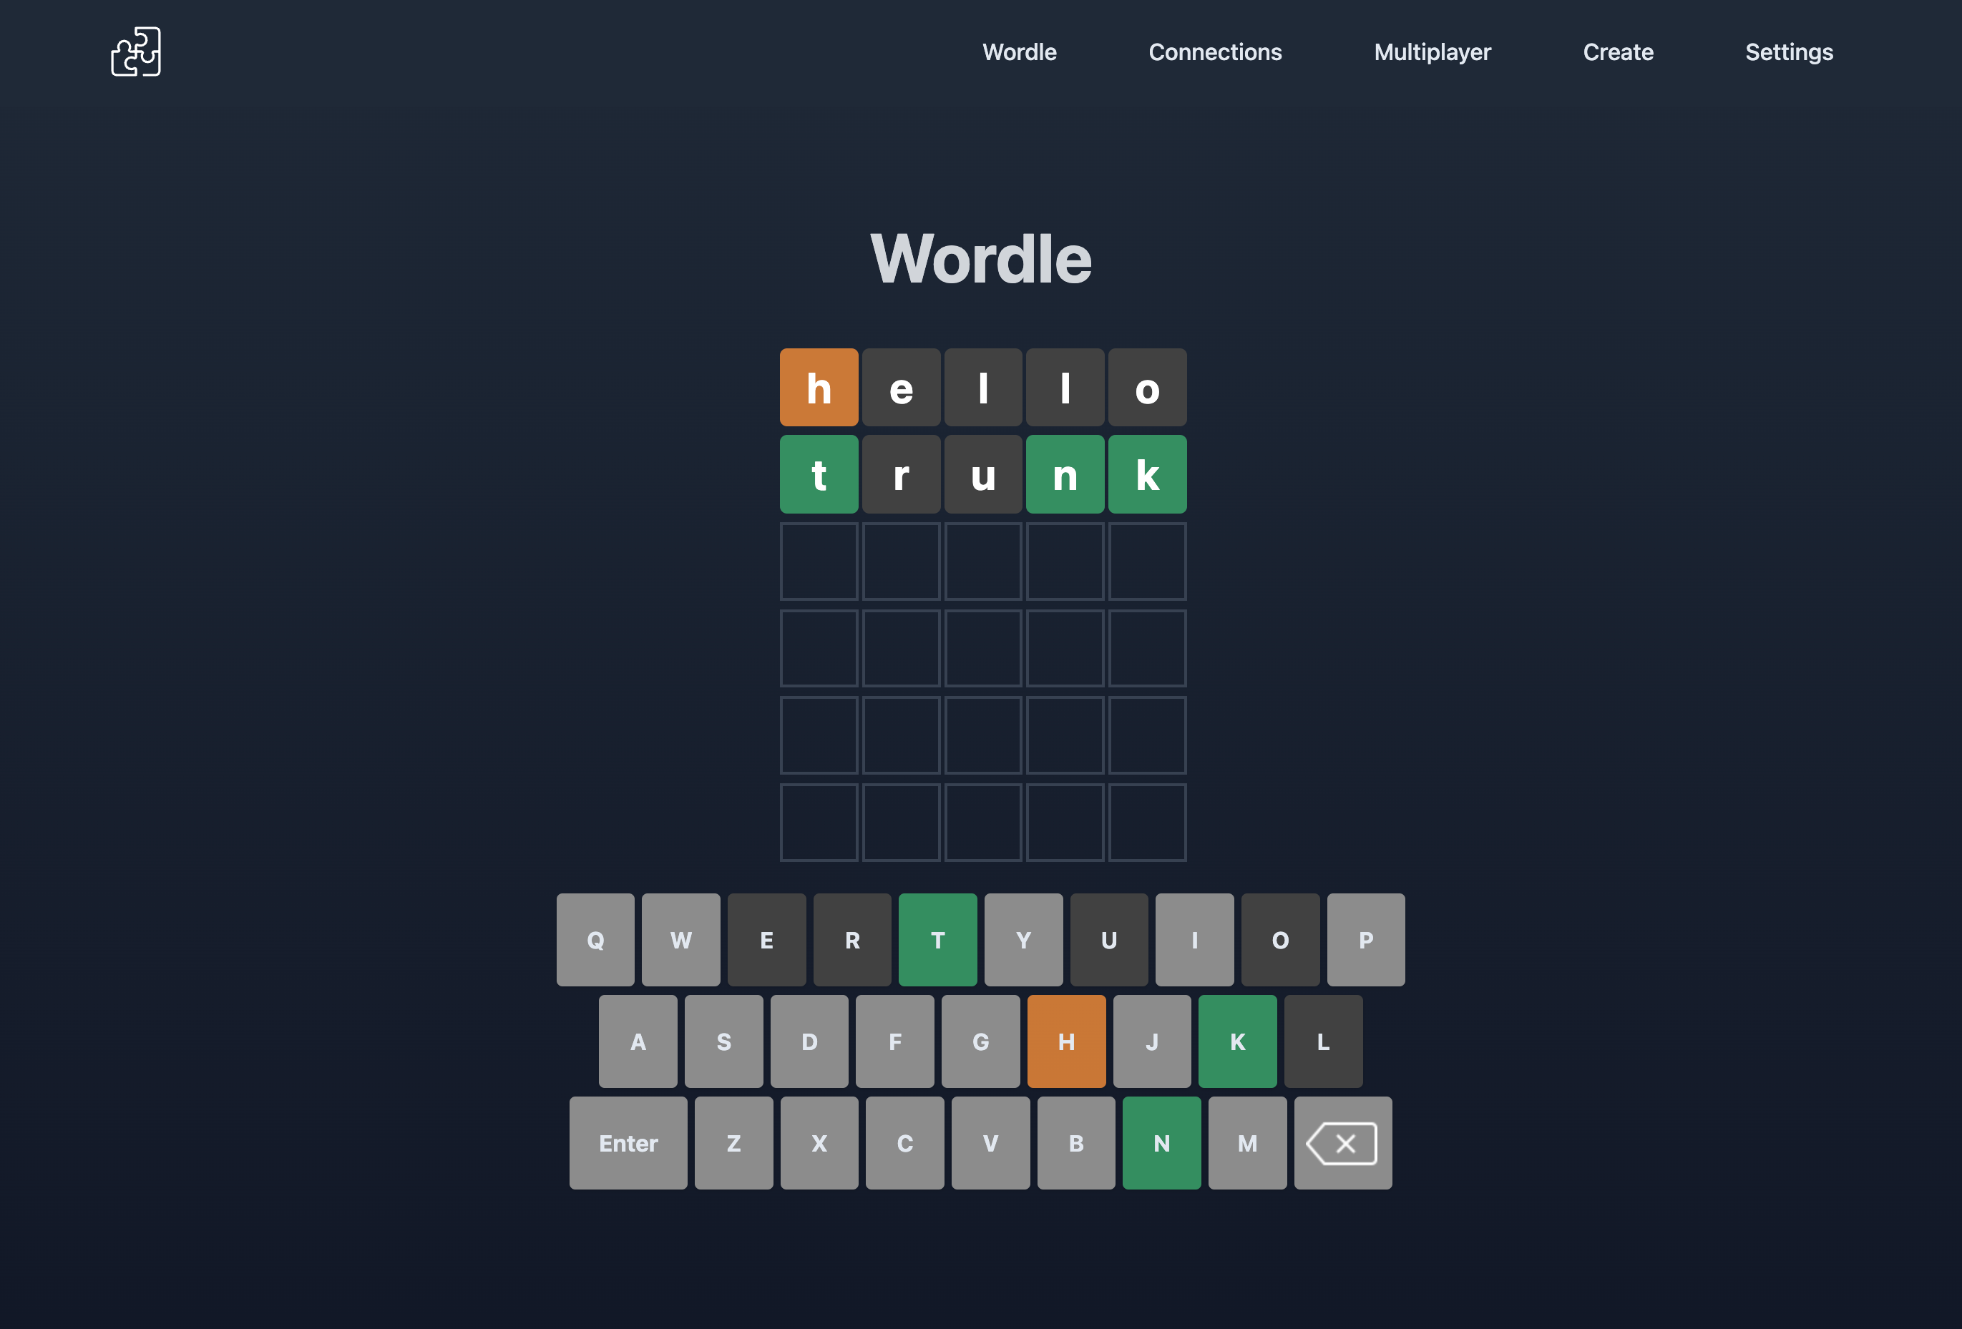The image size is (1962, 1329).
Task: Tap the B key on keyboard
Action: pyautogui.click(x=1076, y=1142)
